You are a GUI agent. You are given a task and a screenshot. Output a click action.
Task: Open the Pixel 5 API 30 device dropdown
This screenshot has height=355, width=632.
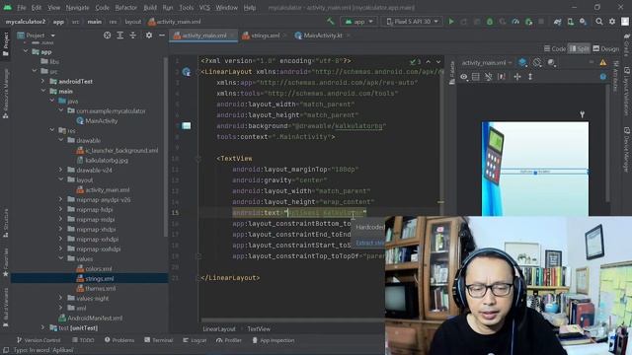tap(412, 22)
